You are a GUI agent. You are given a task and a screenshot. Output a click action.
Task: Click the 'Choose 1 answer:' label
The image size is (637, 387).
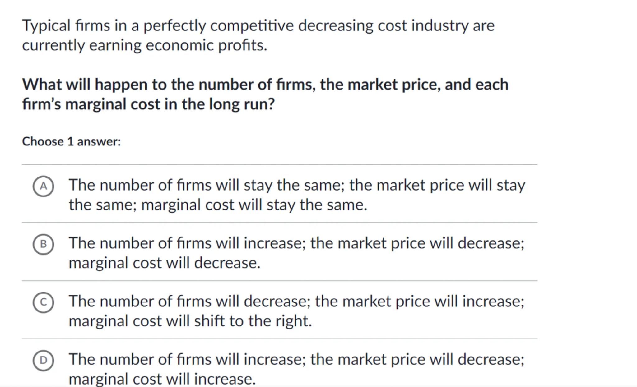pos(71,142)
